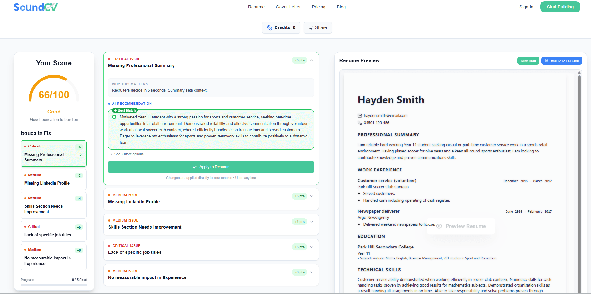Expand See 2 more options
This screenshot has width=591, height=294.
(x=127, y=154)
